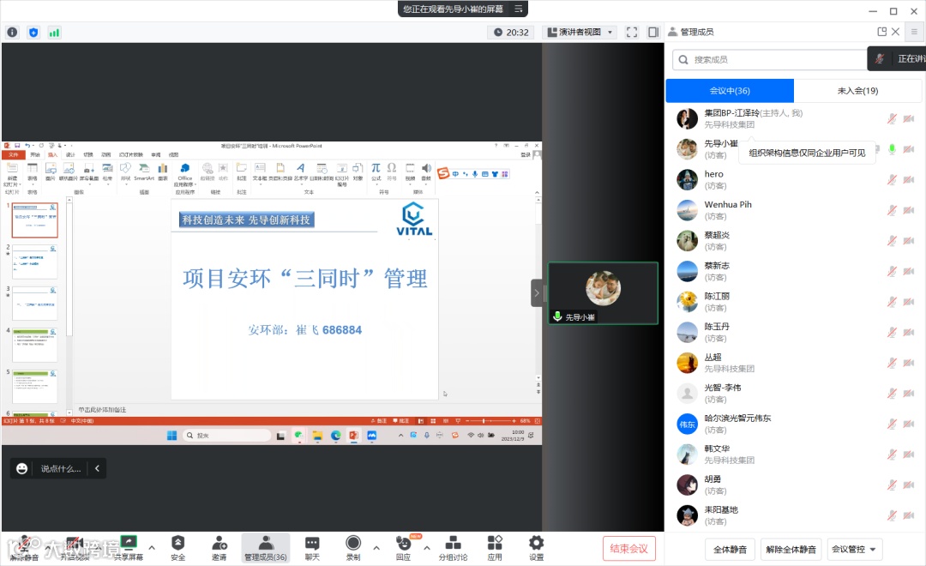This screenshot has width=926, height=566.
Task: Click the 20:32 meeting timer
Action: (511, 32)
